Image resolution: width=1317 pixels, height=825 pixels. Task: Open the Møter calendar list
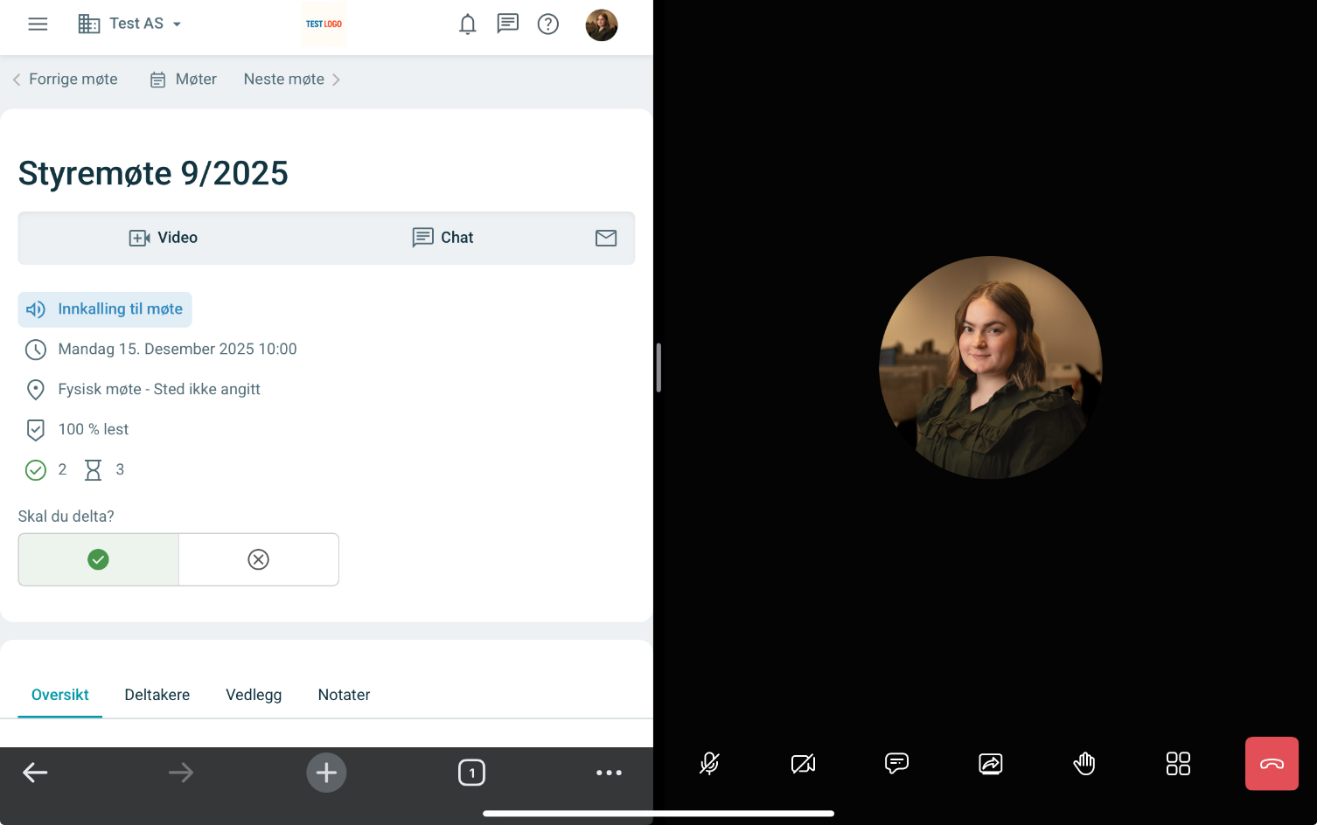[184, 80]
